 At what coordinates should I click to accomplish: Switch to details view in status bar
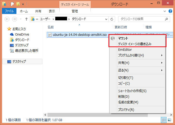click(164, 120)
